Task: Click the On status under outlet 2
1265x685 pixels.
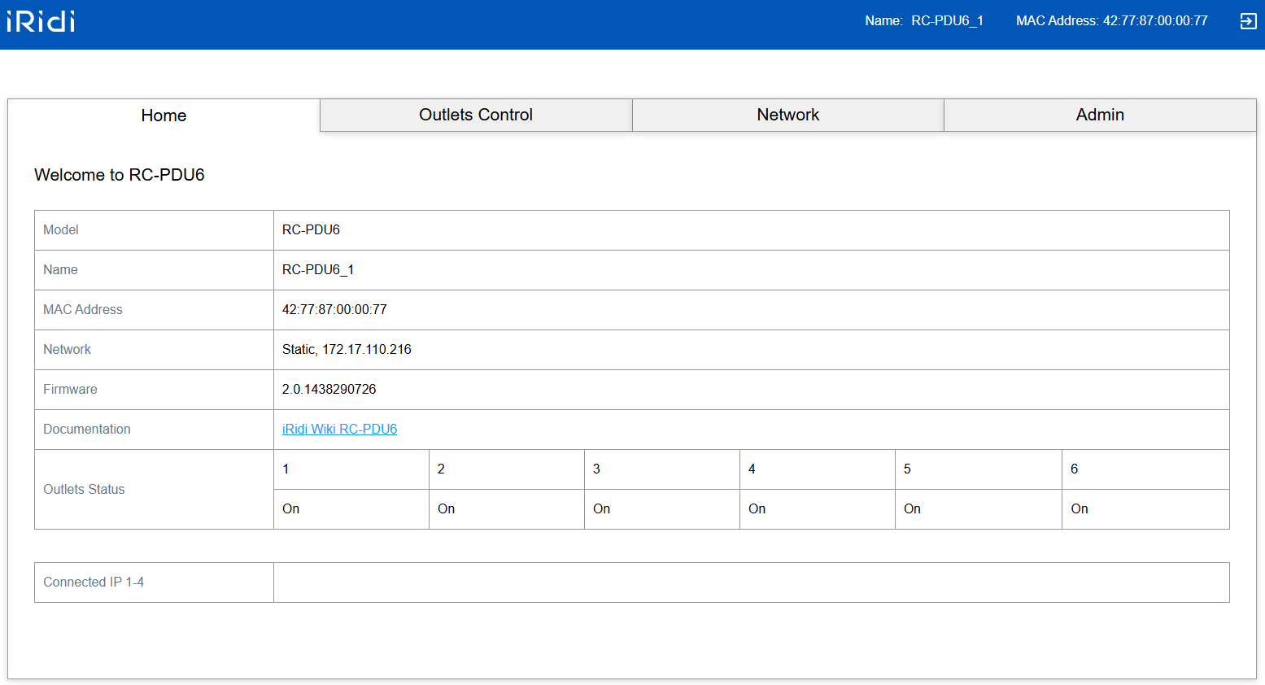Action: 447,509
